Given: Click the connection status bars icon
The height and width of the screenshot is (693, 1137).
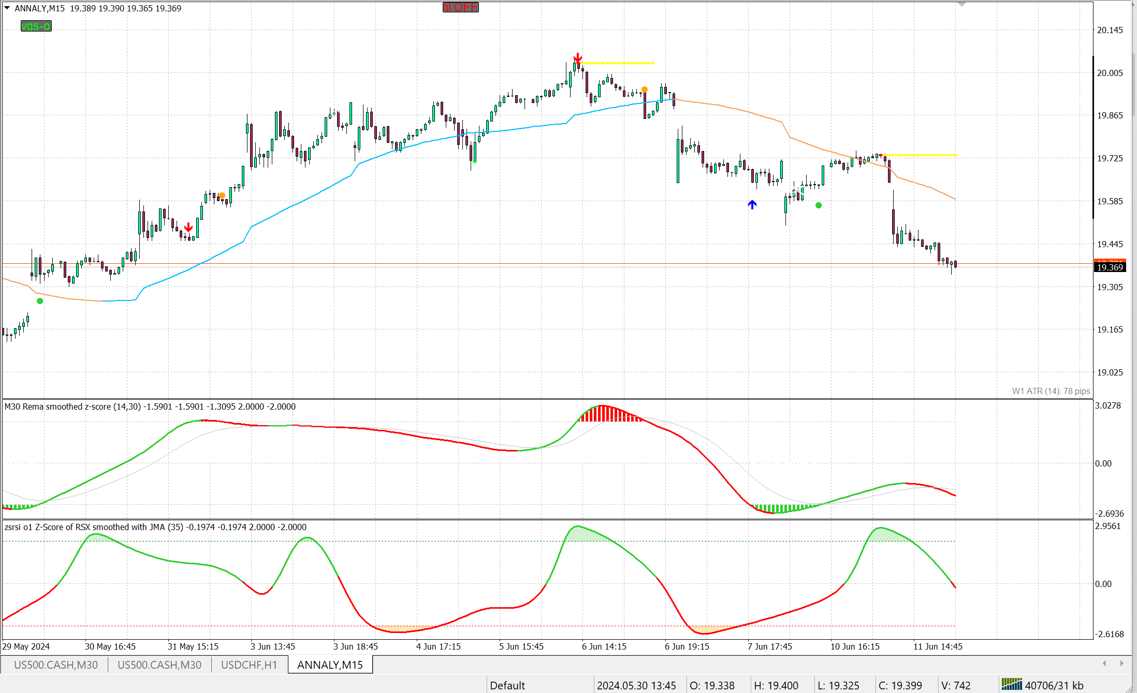Looking at the screenshot, I should [1011, 685].
